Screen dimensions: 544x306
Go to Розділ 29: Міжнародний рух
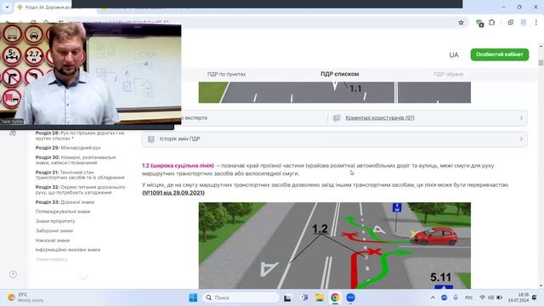point(68,148)
